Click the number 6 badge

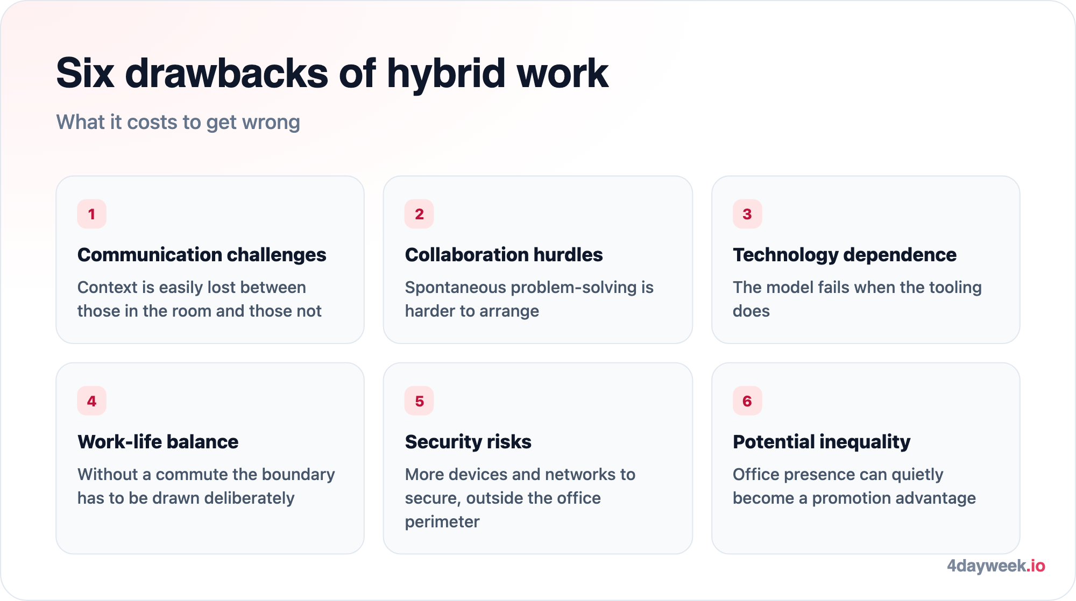[x=747, y=401]
